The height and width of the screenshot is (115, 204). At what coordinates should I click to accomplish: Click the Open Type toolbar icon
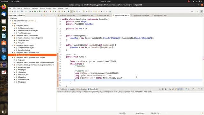(59, 11)
